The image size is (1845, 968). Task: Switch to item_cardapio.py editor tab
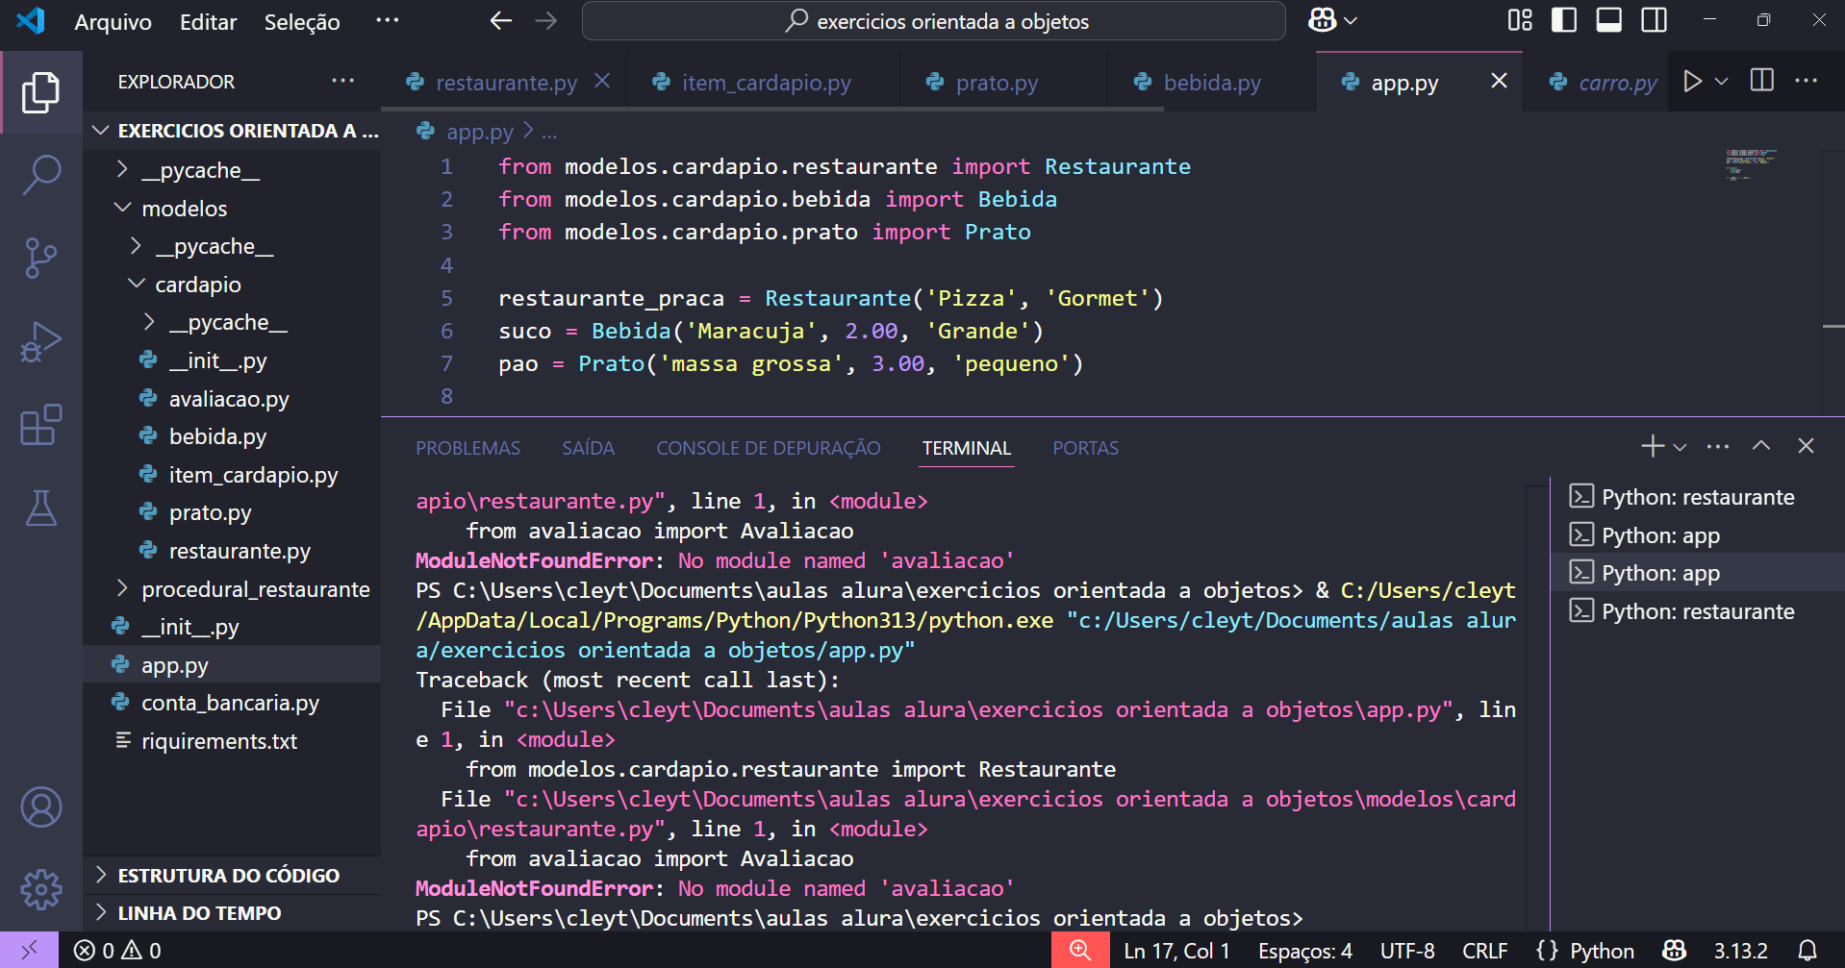(x=766, y=83)
